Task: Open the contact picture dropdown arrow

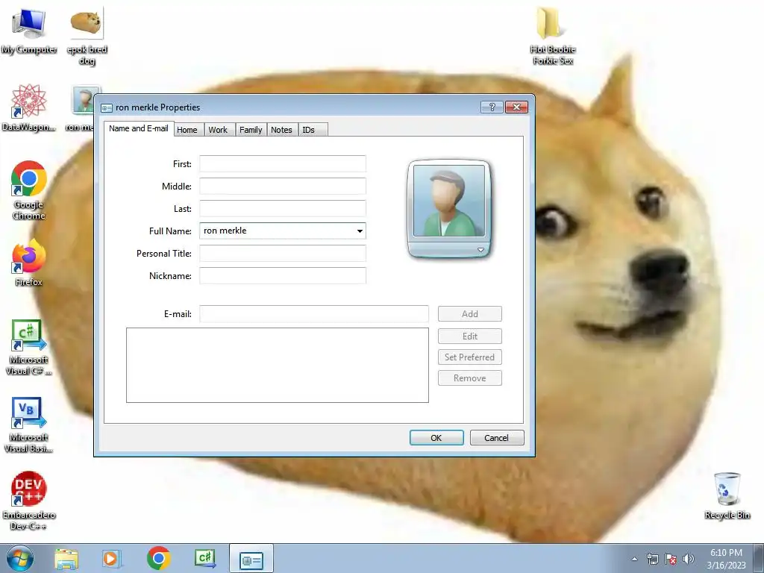Action: click(480, 250)
